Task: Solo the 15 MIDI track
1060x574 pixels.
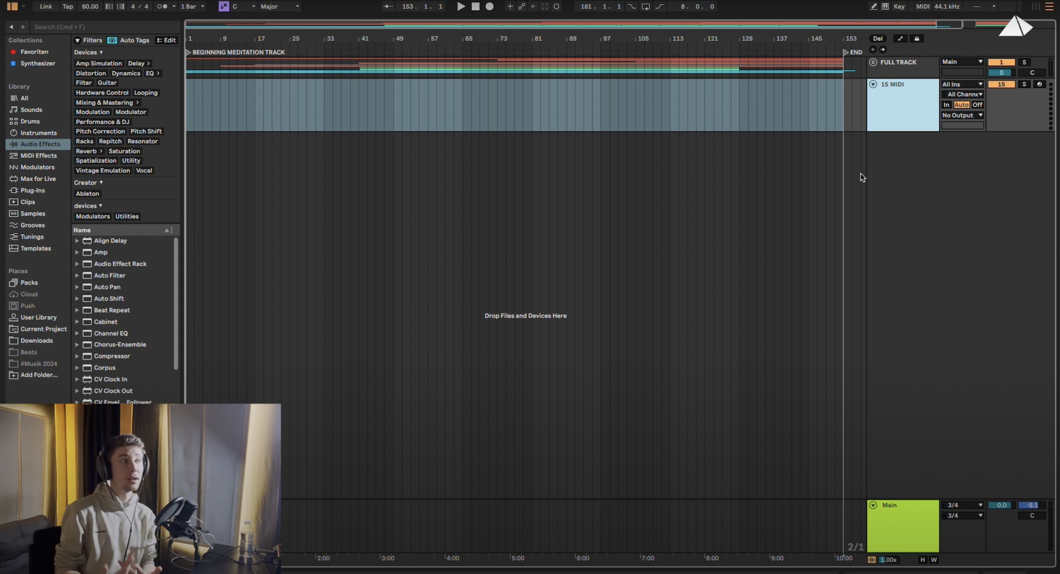Action: 1024,84
